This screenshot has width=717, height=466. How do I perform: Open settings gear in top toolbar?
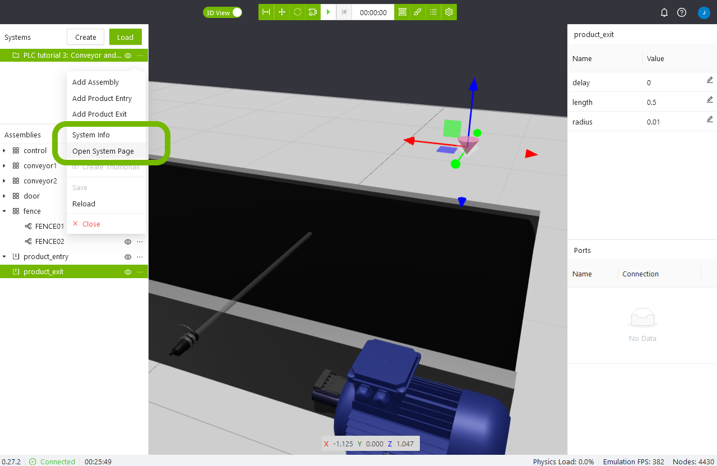point(449,12)
